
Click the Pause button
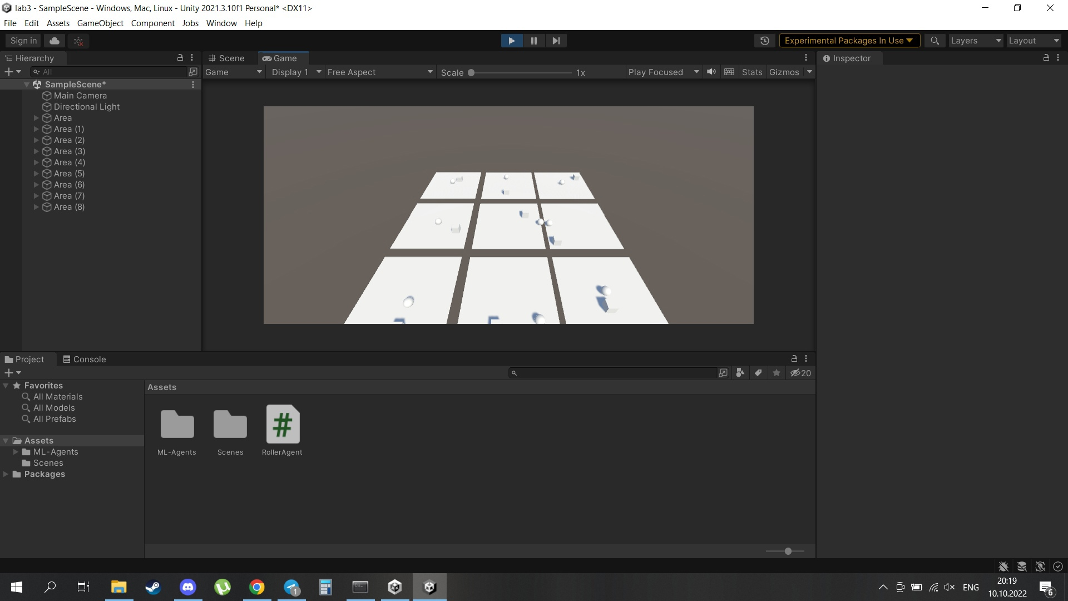533,41
